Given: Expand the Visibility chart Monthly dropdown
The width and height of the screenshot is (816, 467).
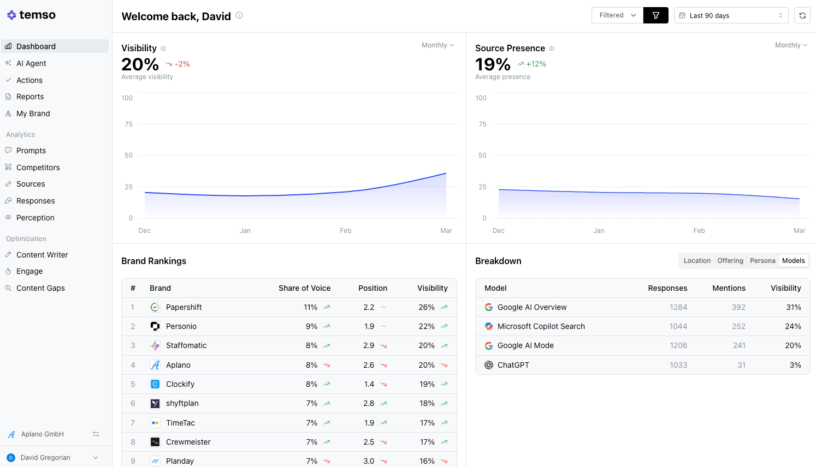Looking at the screenshot, I should coord(437,45).
